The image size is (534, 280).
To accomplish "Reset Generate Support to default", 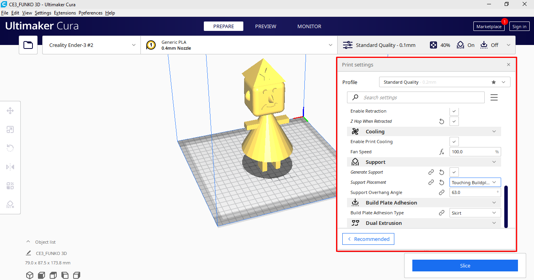I will (x=442, y=172).
